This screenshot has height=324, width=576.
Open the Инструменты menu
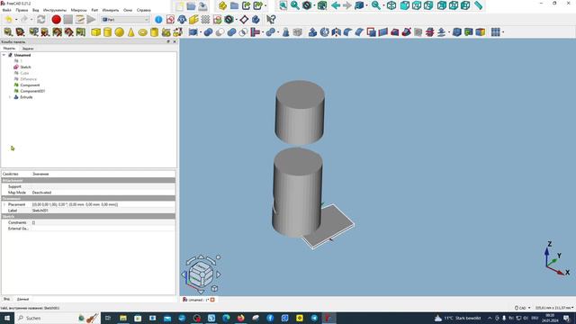coord(55,10)
